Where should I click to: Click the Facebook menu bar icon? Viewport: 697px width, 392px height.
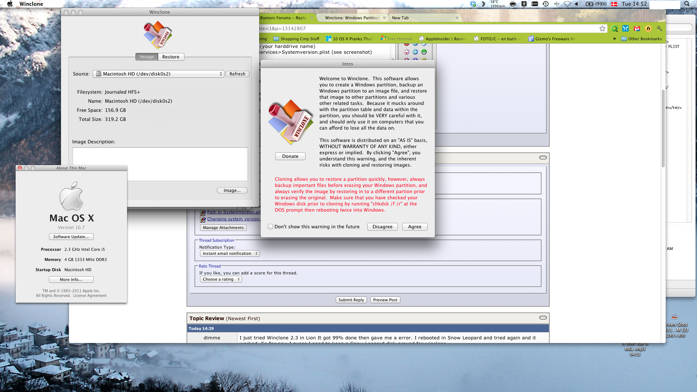point(524,4)
